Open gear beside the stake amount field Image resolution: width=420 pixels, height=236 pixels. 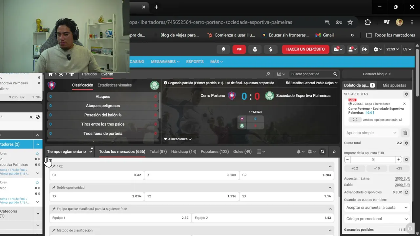pyautogui.click(x=406, y=160)
